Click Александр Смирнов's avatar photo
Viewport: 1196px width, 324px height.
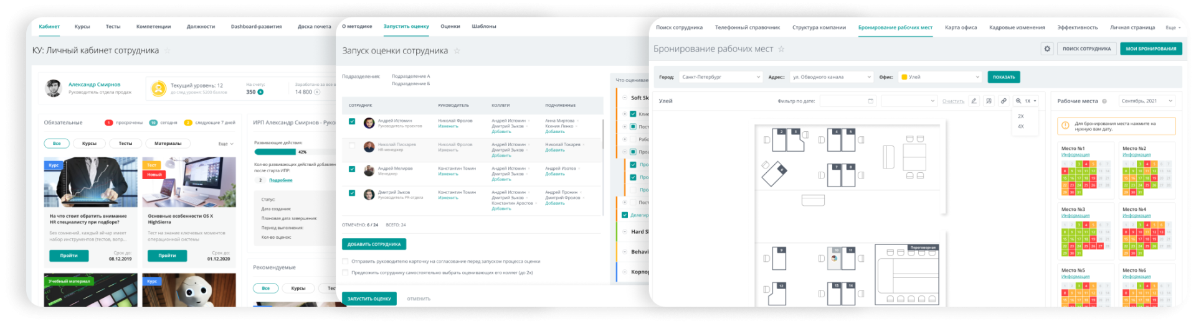click(x=54, y=88)
